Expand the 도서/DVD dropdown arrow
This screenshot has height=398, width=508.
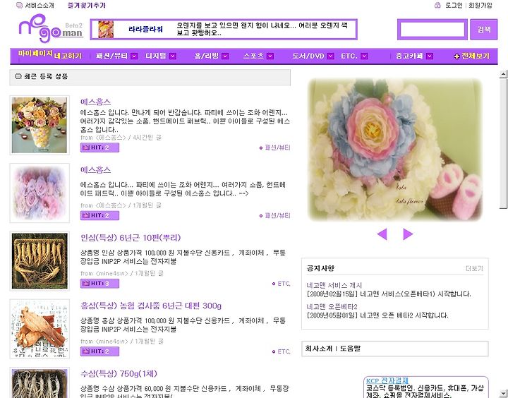[330, 56]
